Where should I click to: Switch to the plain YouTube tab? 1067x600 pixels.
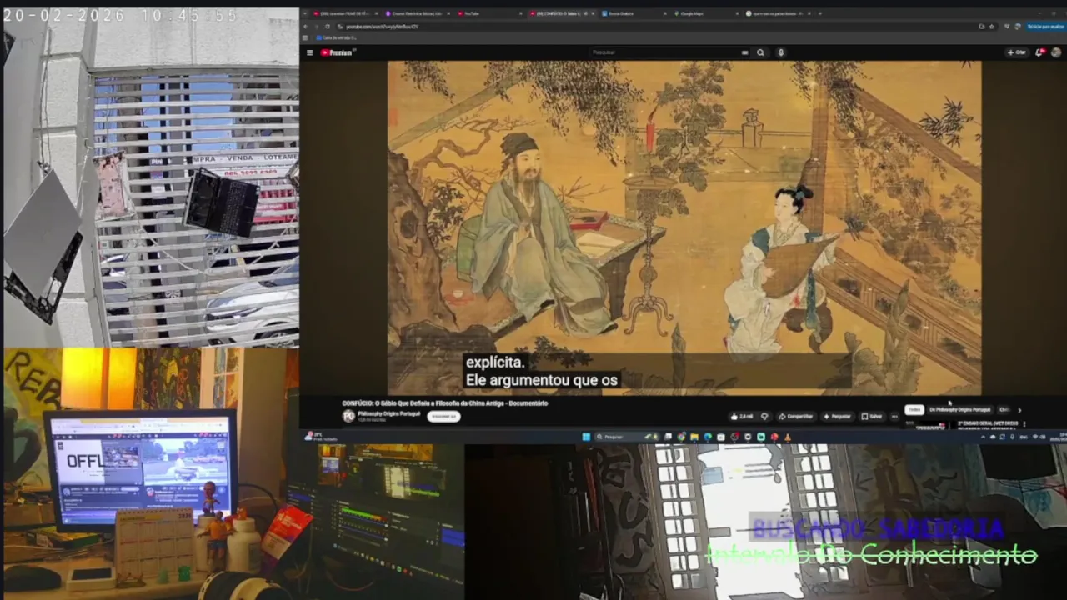490,13
